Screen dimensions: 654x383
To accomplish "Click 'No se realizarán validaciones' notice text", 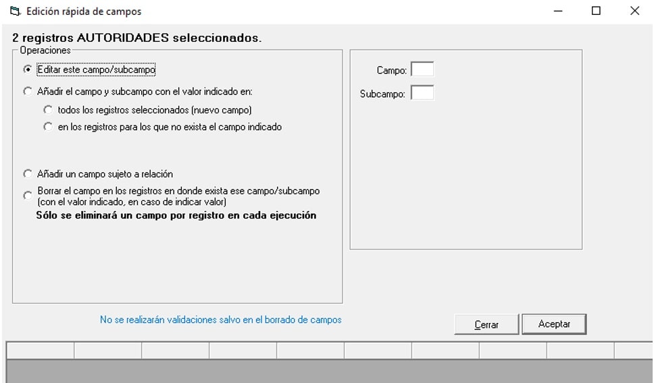I will click(221, 320).
